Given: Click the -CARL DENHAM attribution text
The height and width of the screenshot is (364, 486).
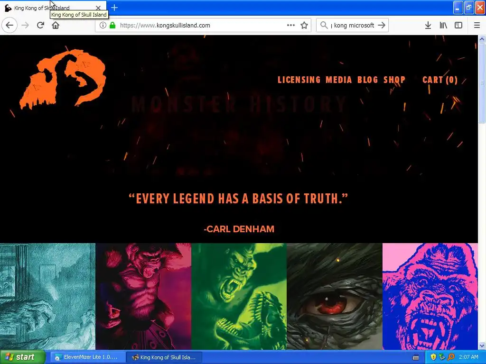Looking at the screenshot, I should [239, 229].
